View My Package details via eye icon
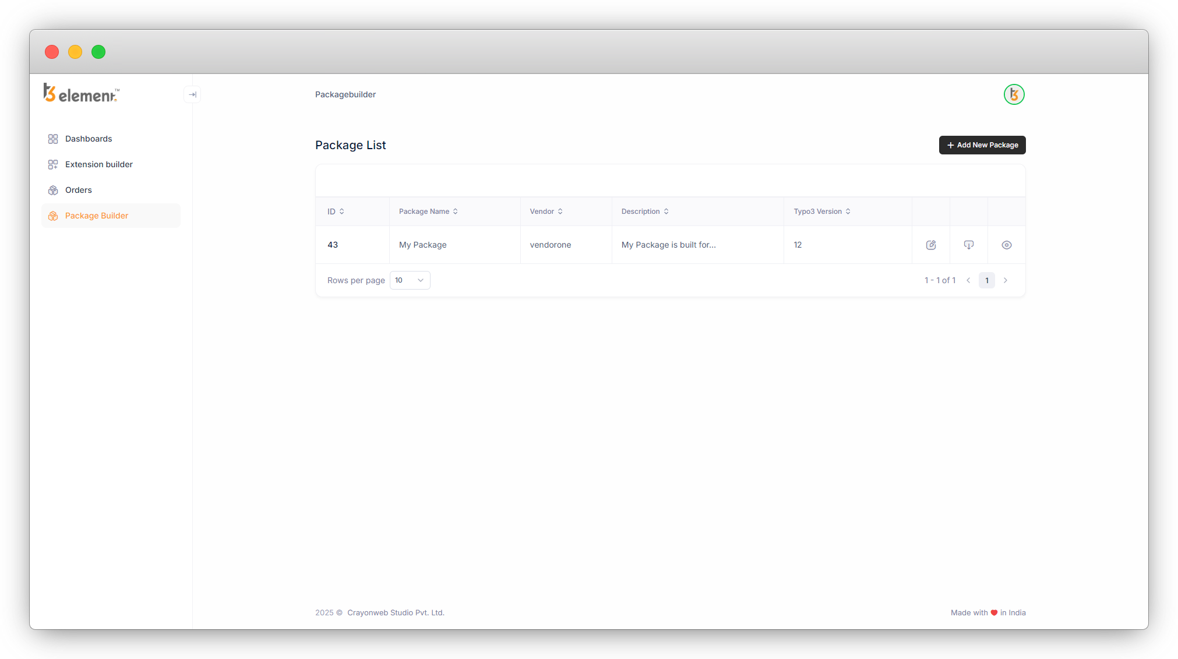 point(1006,245)
